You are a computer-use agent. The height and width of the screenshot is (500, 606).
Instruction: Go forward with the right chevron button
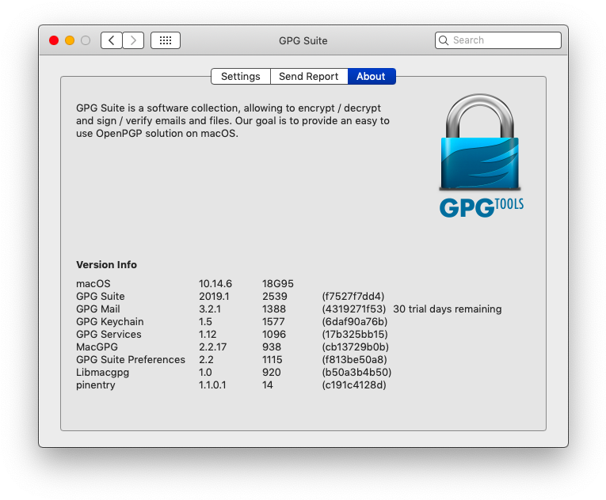(x=133, y=40)
